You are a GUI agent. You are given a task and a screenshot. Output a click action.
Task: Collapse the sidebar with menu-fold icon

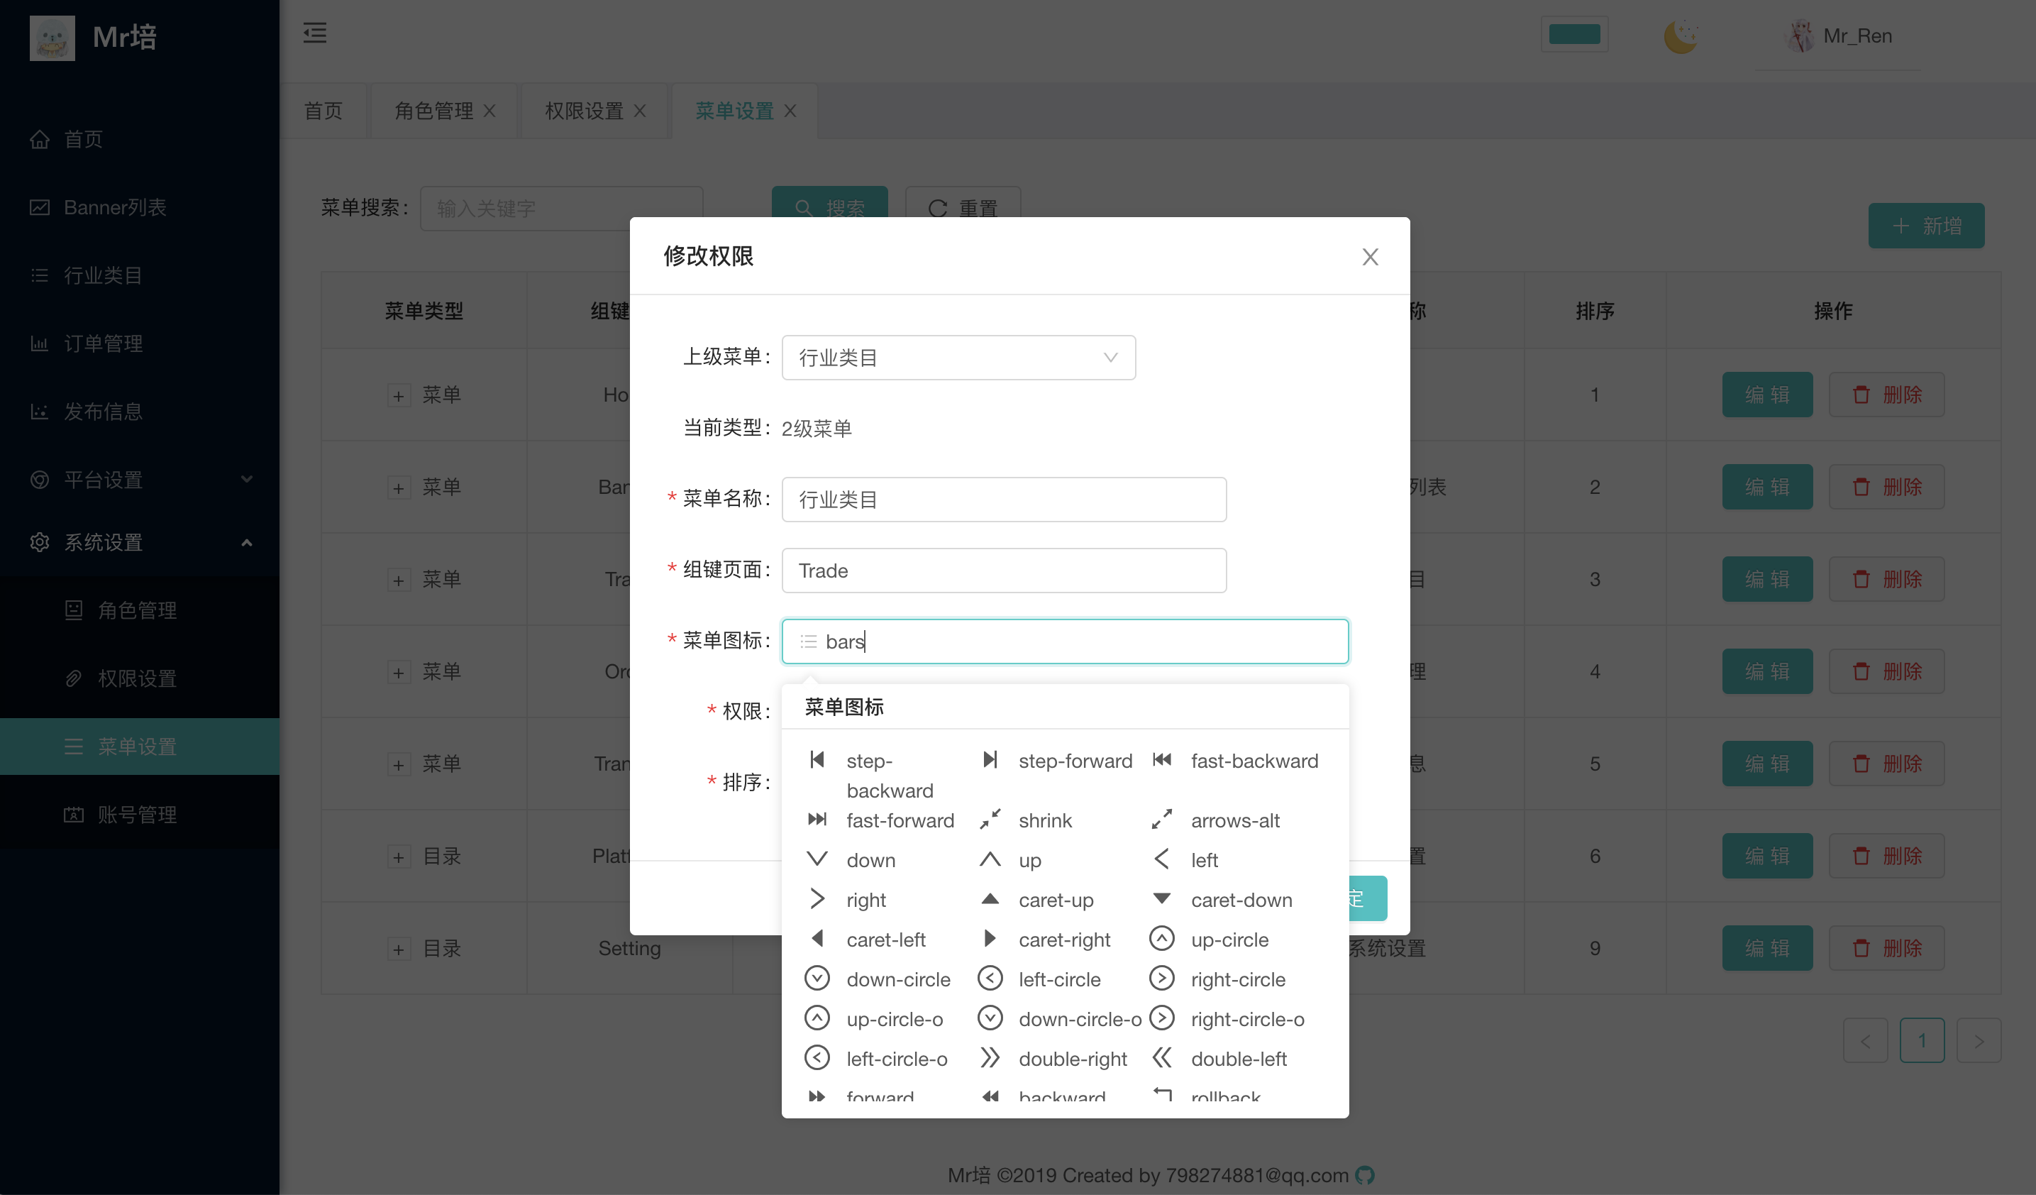(314, 33)
